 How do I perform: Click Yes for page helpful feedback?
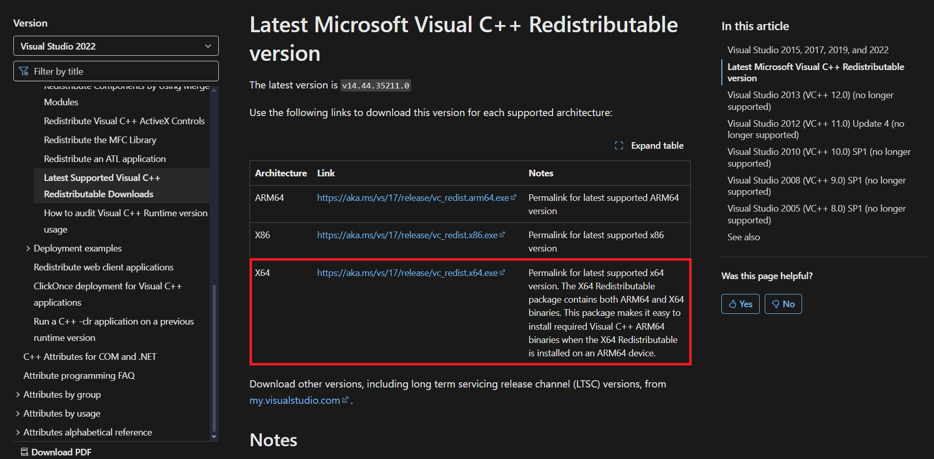pyautogui.click(x=740, y=304)
